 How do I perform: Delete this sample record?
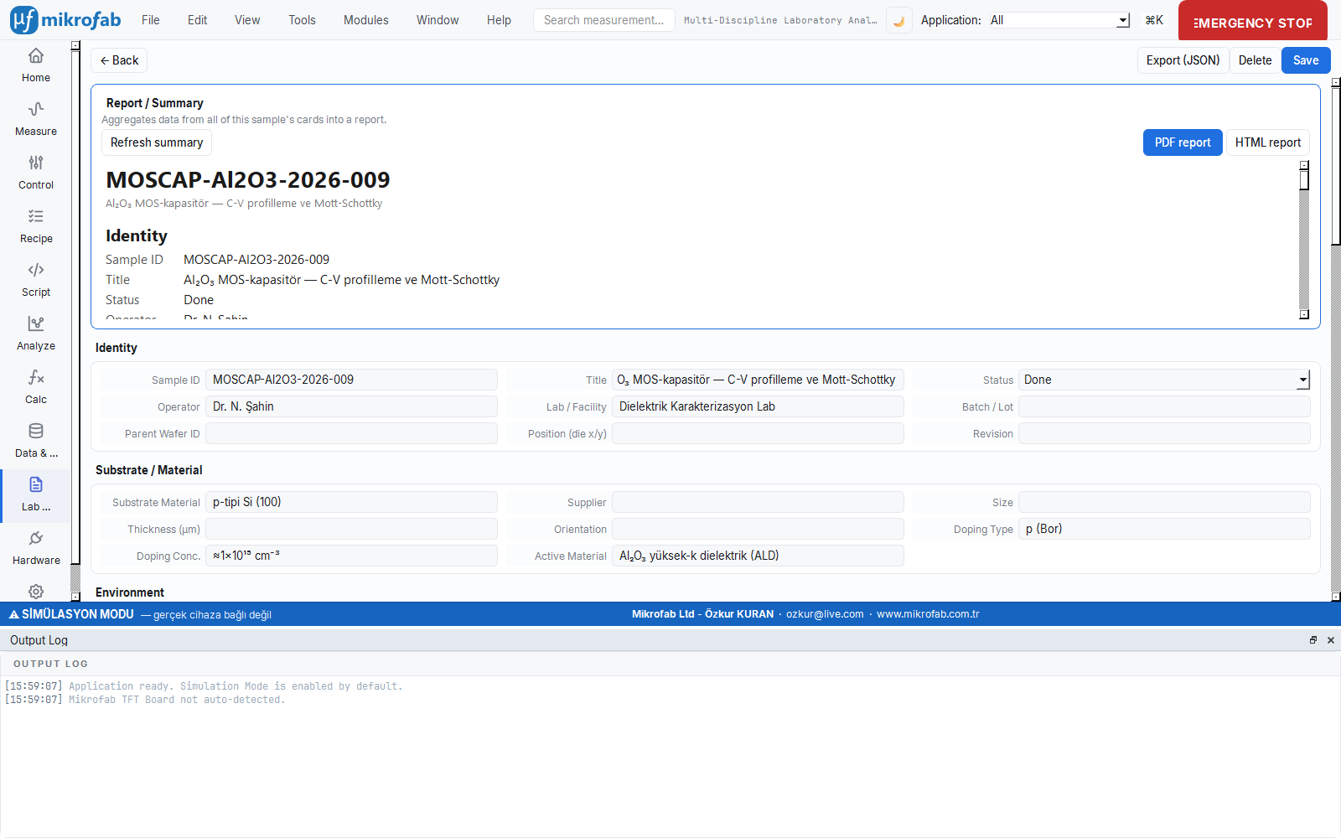(x=1255, y=60)
